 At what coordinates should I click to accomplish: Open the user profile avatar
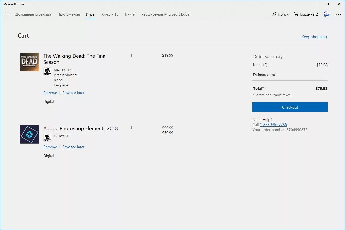pyautogui.click(x=326, y=14)
